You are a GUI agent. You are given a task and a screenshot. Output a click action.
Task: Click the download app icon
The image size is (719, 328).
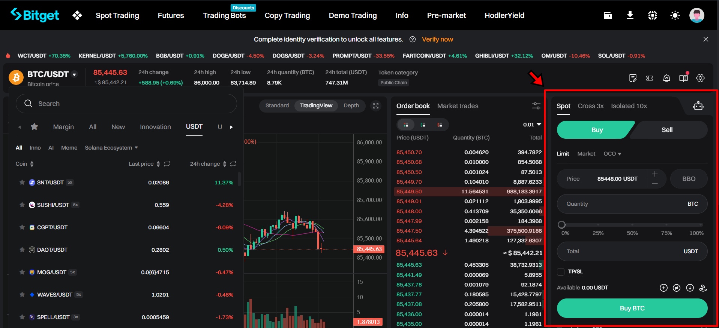630,15
